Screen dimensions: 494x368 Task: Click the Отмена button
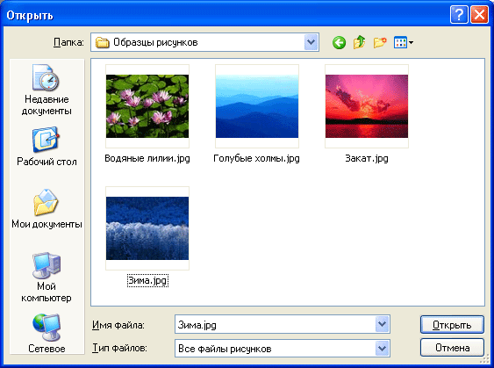(452, 348)
